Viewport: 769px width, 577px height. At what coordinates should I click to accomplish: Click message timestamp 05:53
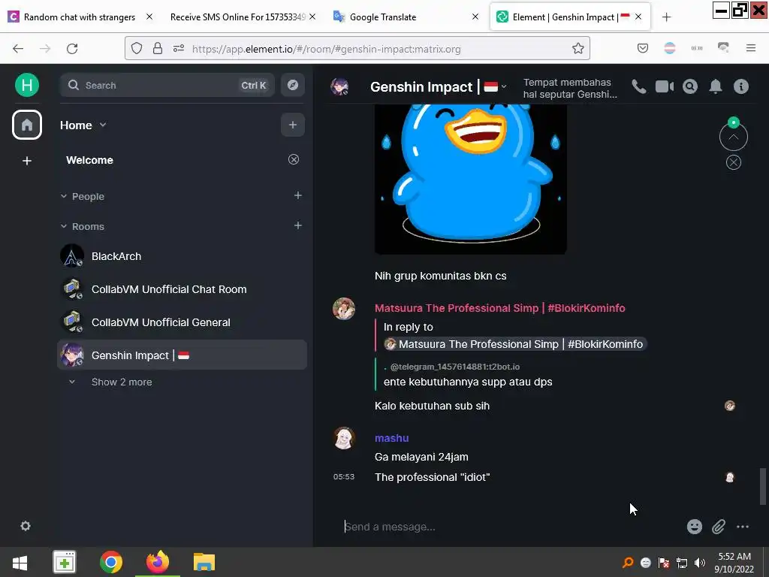[344, 476]
